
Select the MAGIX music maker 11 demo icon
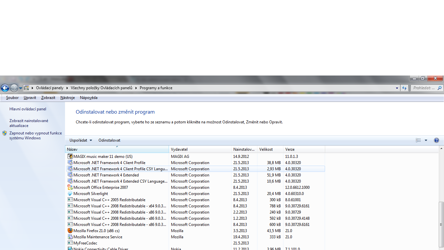coord(70,157)
